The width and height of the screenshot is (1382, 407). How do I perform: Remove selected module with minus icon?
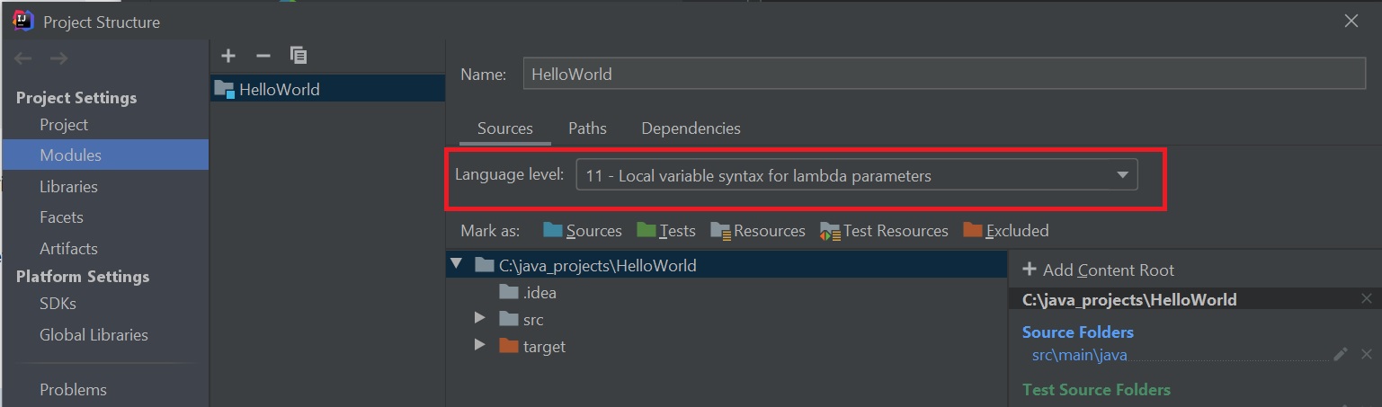click(x=263, y=56)
